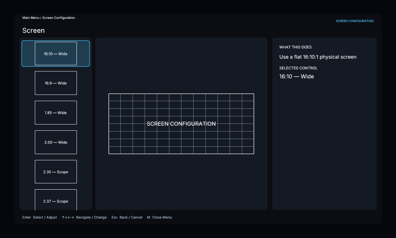Select the 2.37 — Scope screen option
This screenshot has height=238, width=396.
click(x=56, y=200)
